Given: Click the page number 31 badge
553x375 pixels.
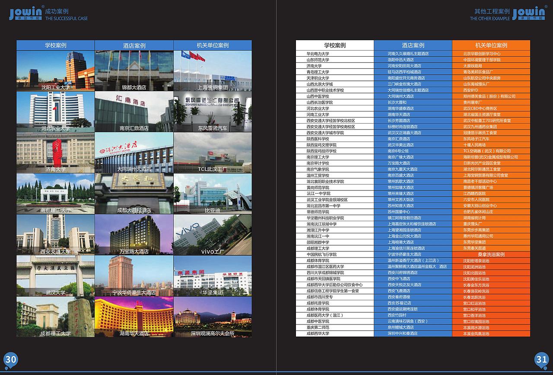Looking at the screenshot, I should tap(541, 360).
